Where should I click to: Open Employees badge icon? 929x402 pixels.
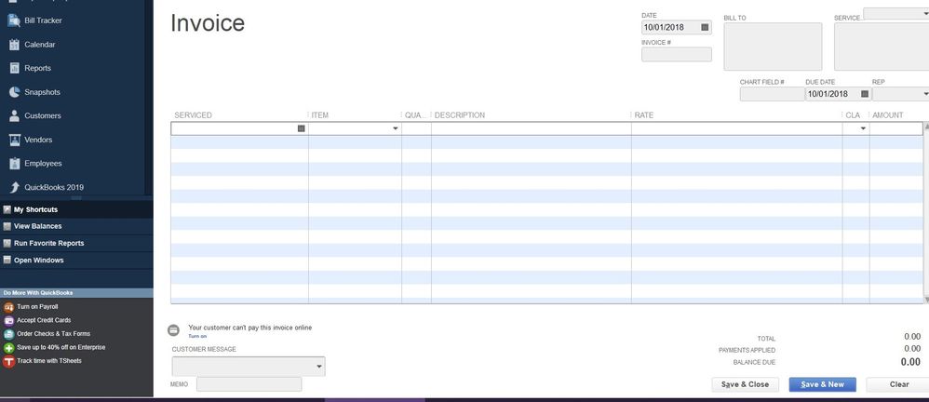[14, 164]
